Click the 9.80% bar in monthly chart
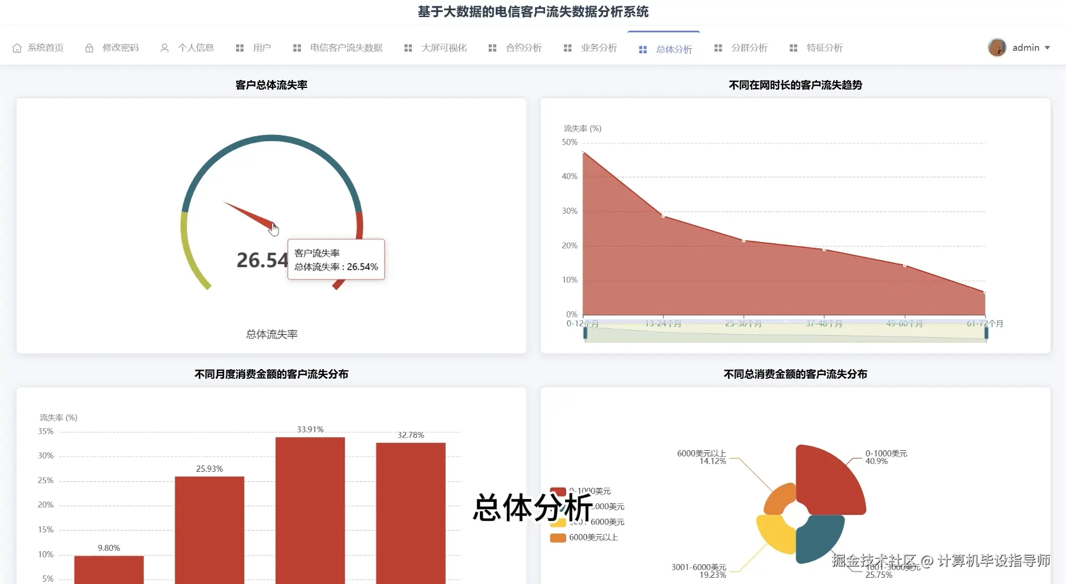Viewport: 1066px width, 584px height. 108,570
